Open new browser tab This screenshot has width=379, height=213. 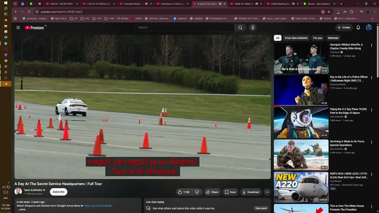coord(341,4)
